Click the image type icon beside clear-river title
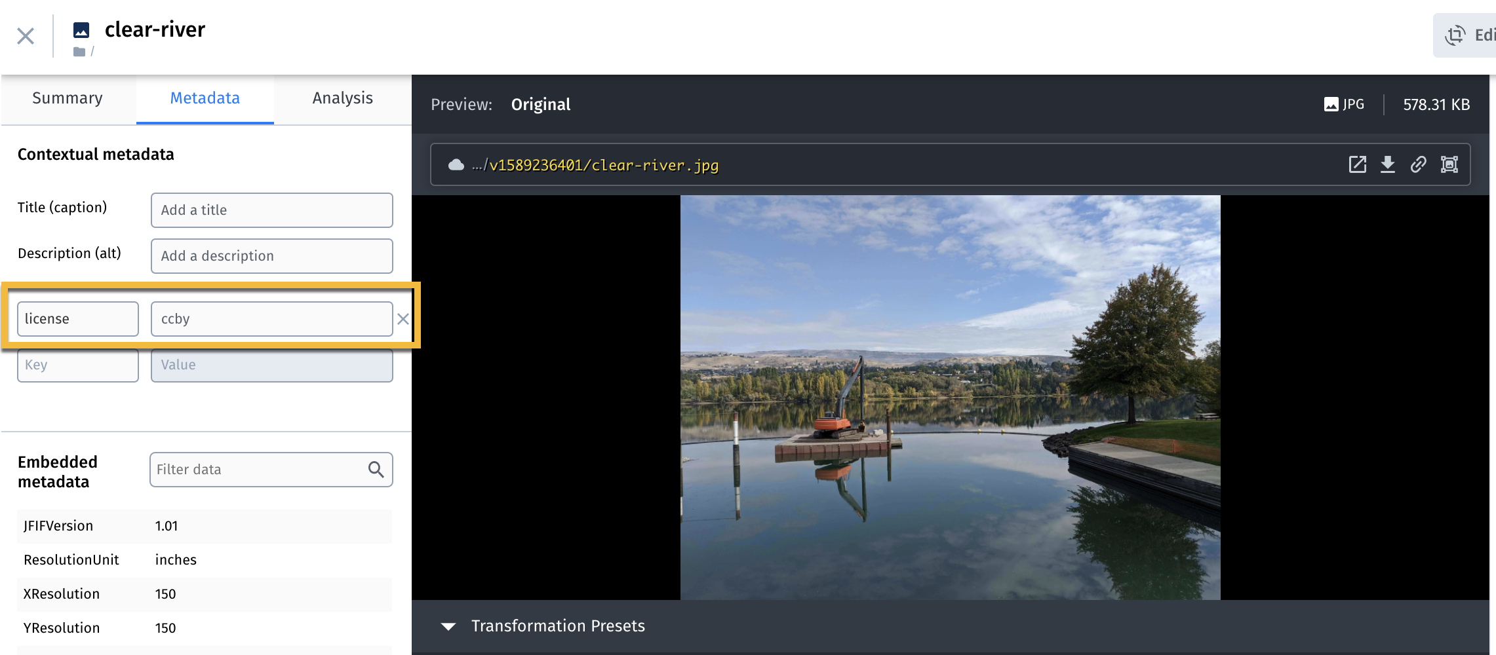 click(x=81, y=29)
